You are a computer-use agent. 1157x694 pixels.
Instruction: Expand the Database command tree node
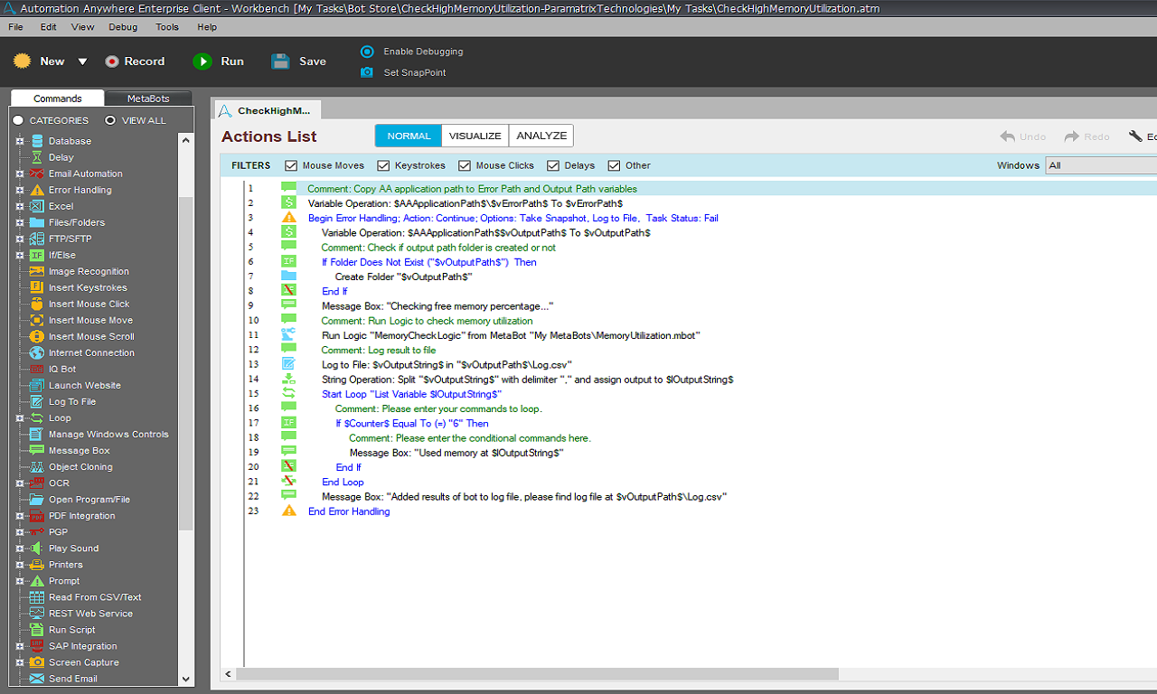(20, 141)
